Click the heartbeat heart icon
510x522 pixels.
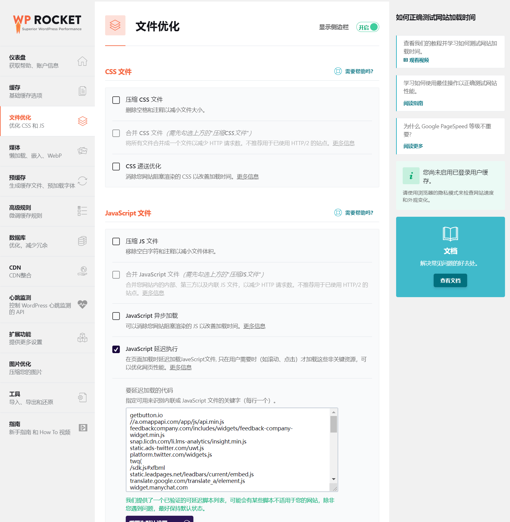[x=82, y=304]
